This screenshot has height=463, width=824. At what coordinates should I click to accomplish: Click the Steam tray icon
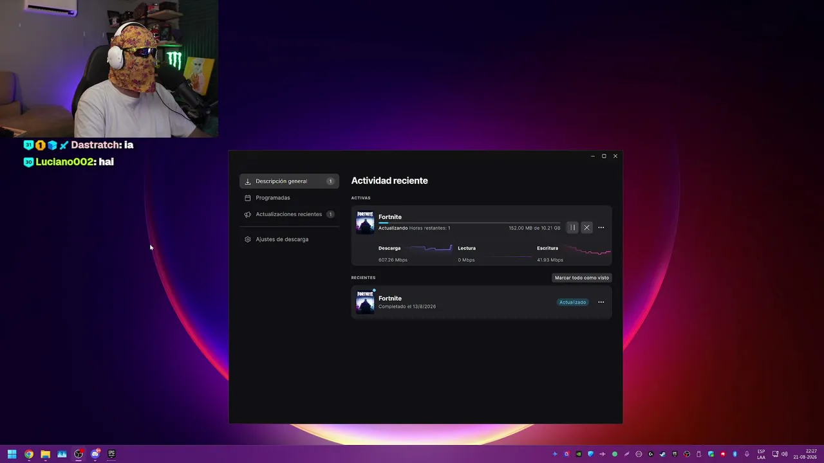tap(662, 454)
